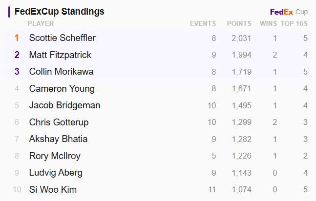Viewport: 316px width, 201px height.
Task: Open Si Woo Kim's profile
Action: (x=53, y=189)
